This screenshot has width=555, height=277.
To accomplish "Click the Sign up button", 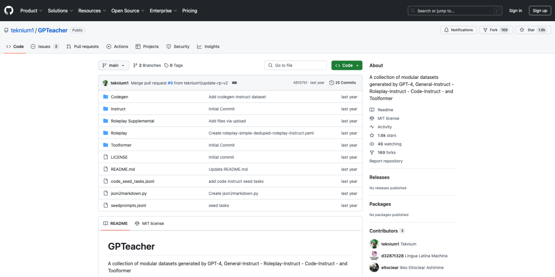I will coord(540,11).
